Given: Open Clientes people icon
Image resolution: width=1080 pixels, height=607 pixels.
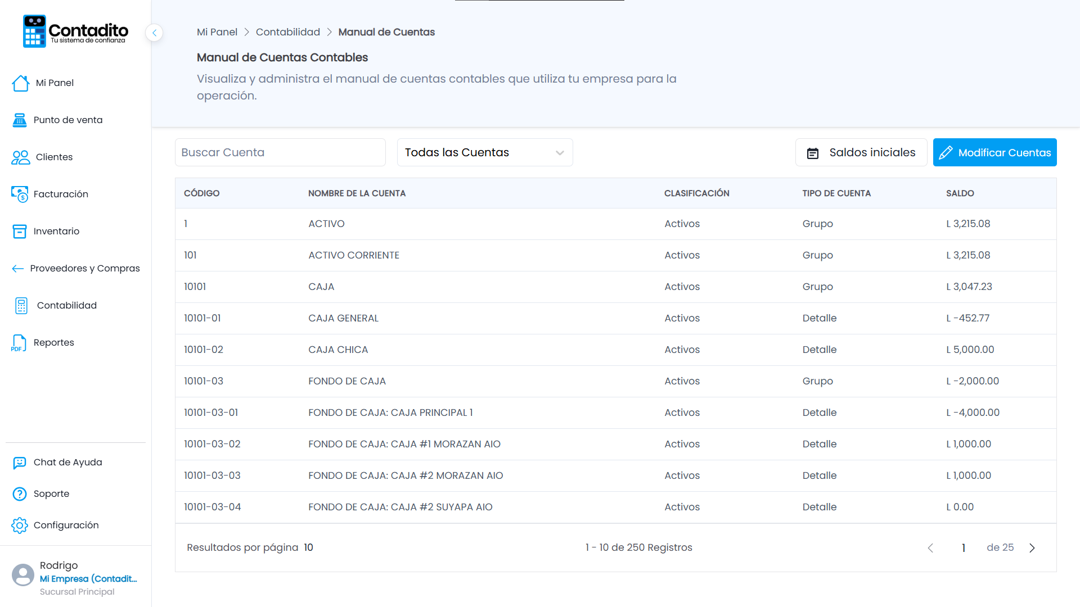Looking at the screenshot, I should click(21, 157).
